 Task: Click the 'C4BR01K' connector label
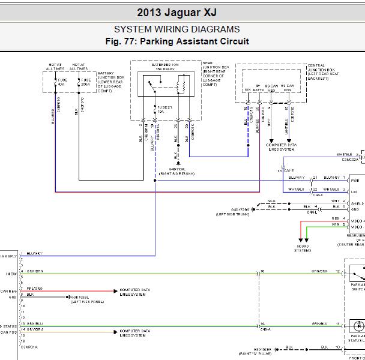point(193,132)
